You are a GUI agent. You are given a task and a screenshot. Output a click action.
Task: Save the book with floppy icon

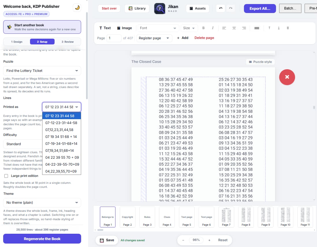tap(107, 240)
